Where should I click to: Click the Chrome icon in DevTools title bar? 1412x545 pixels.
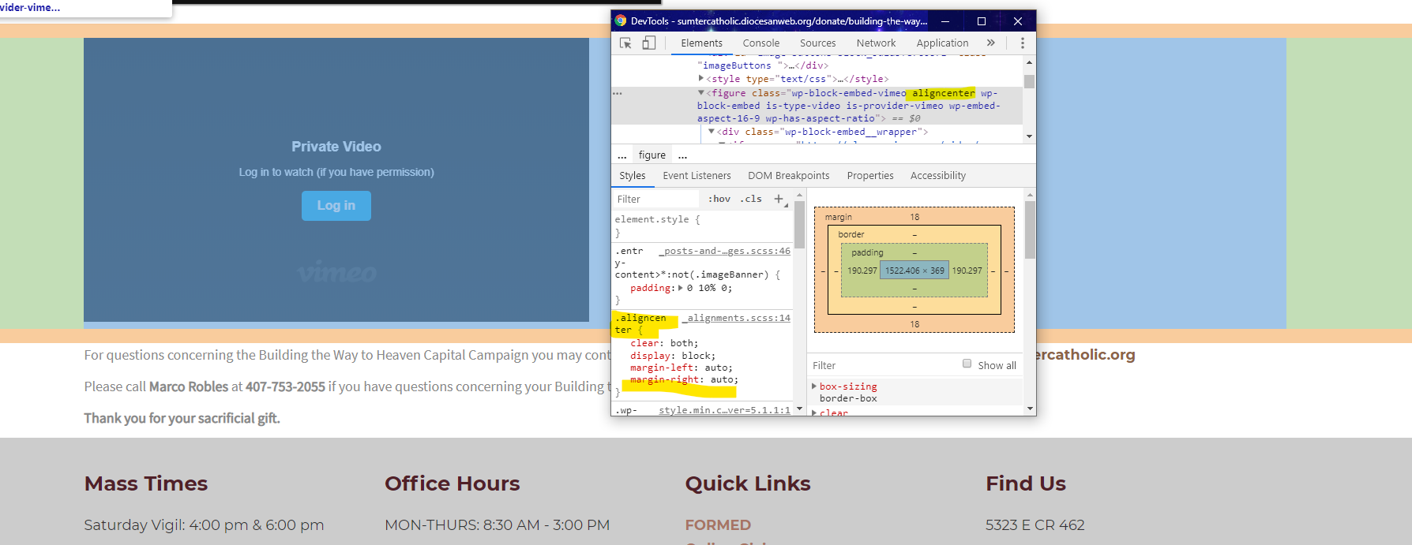[x=621, y=21]
